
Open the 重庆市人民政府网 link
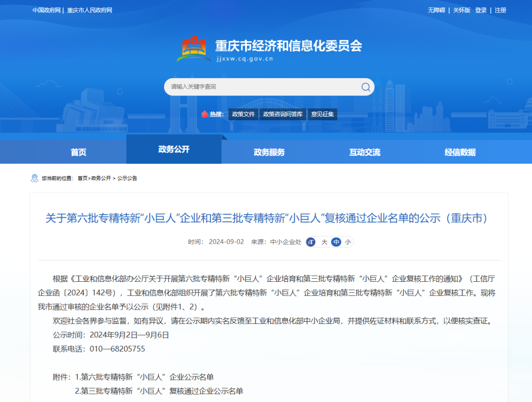[x=90, y=10]
